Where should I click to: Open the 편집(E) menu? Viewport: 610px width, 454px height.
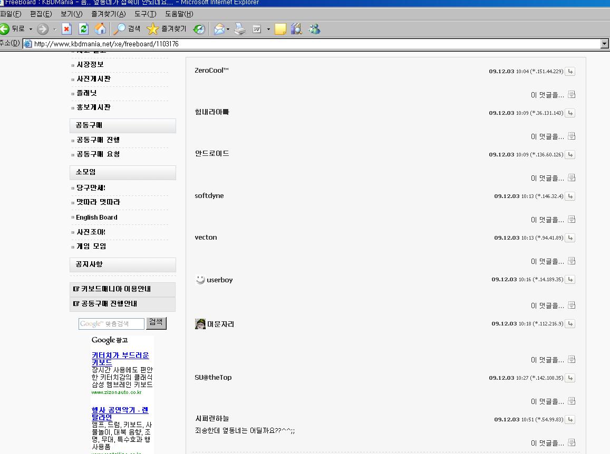point(41,14)
